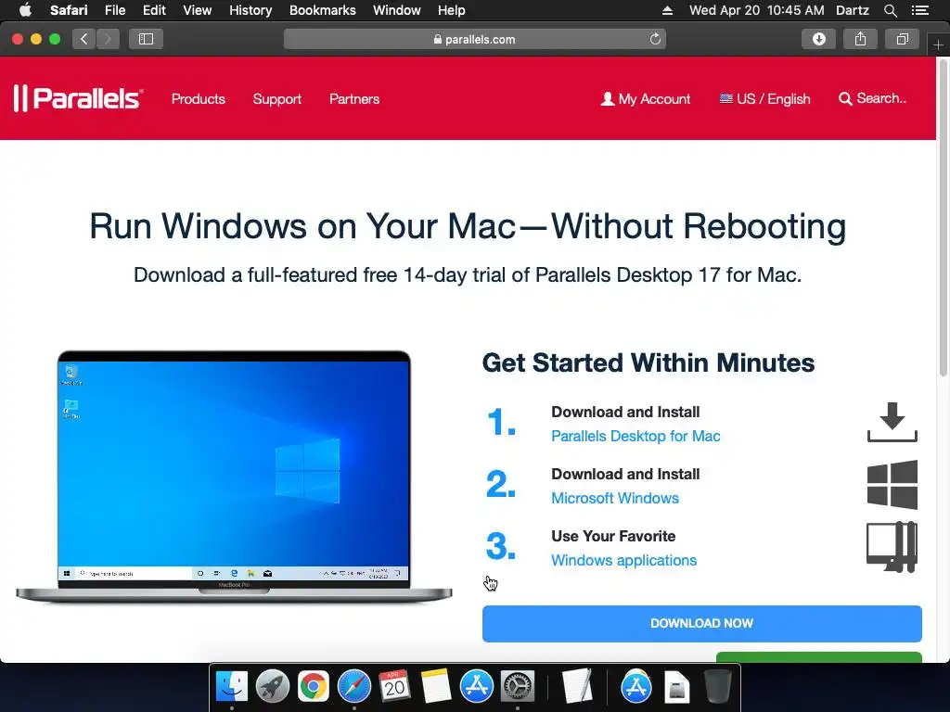Open Notification Center list icon
950x712 pixels.
[x=919, y=10]
